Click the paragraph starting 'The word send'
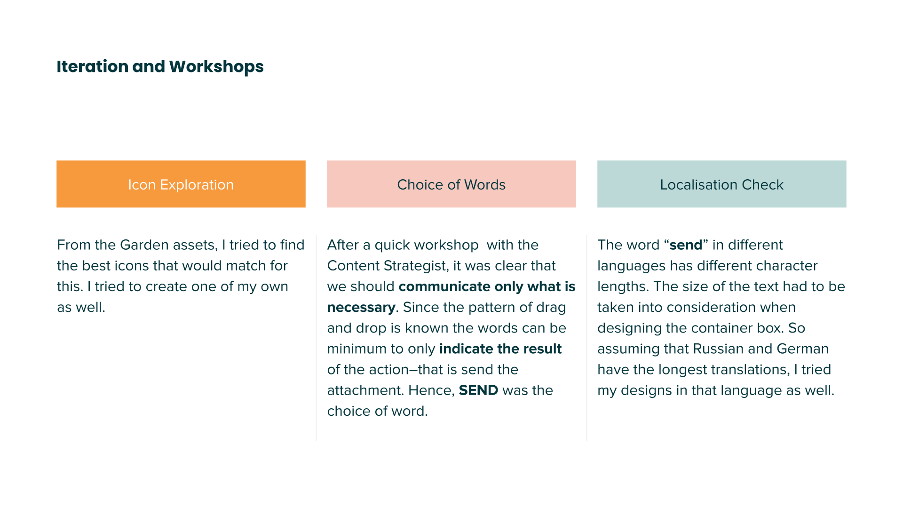 coord(721,317)
